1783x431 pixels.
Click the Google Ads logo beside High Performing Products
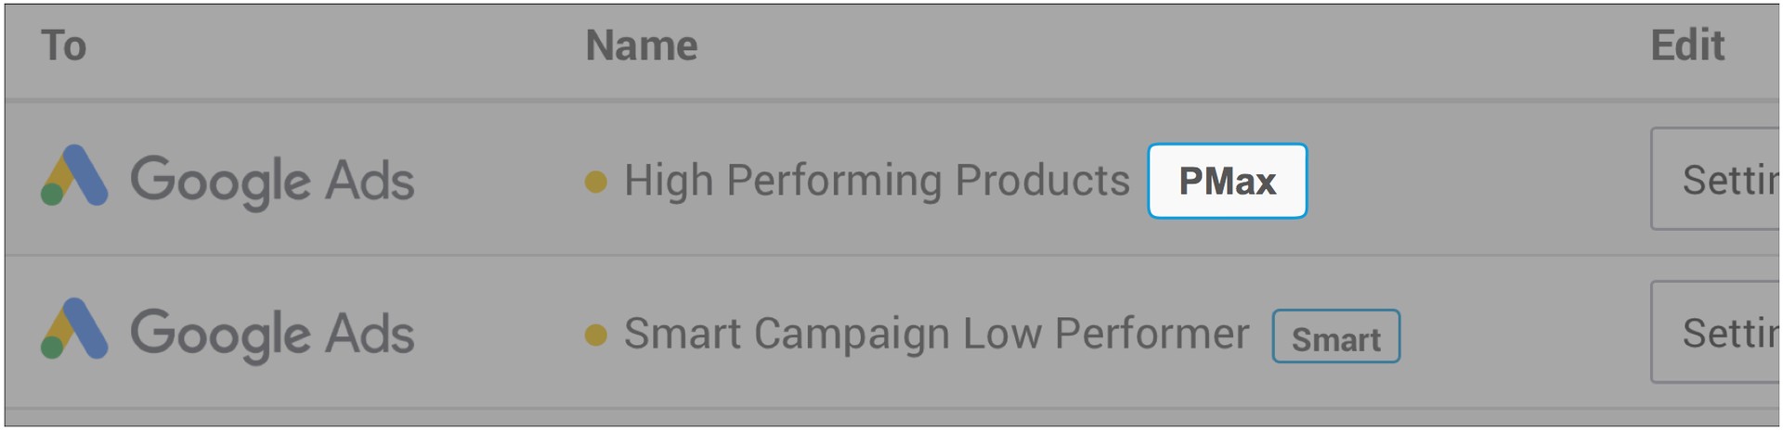(74, 176)
